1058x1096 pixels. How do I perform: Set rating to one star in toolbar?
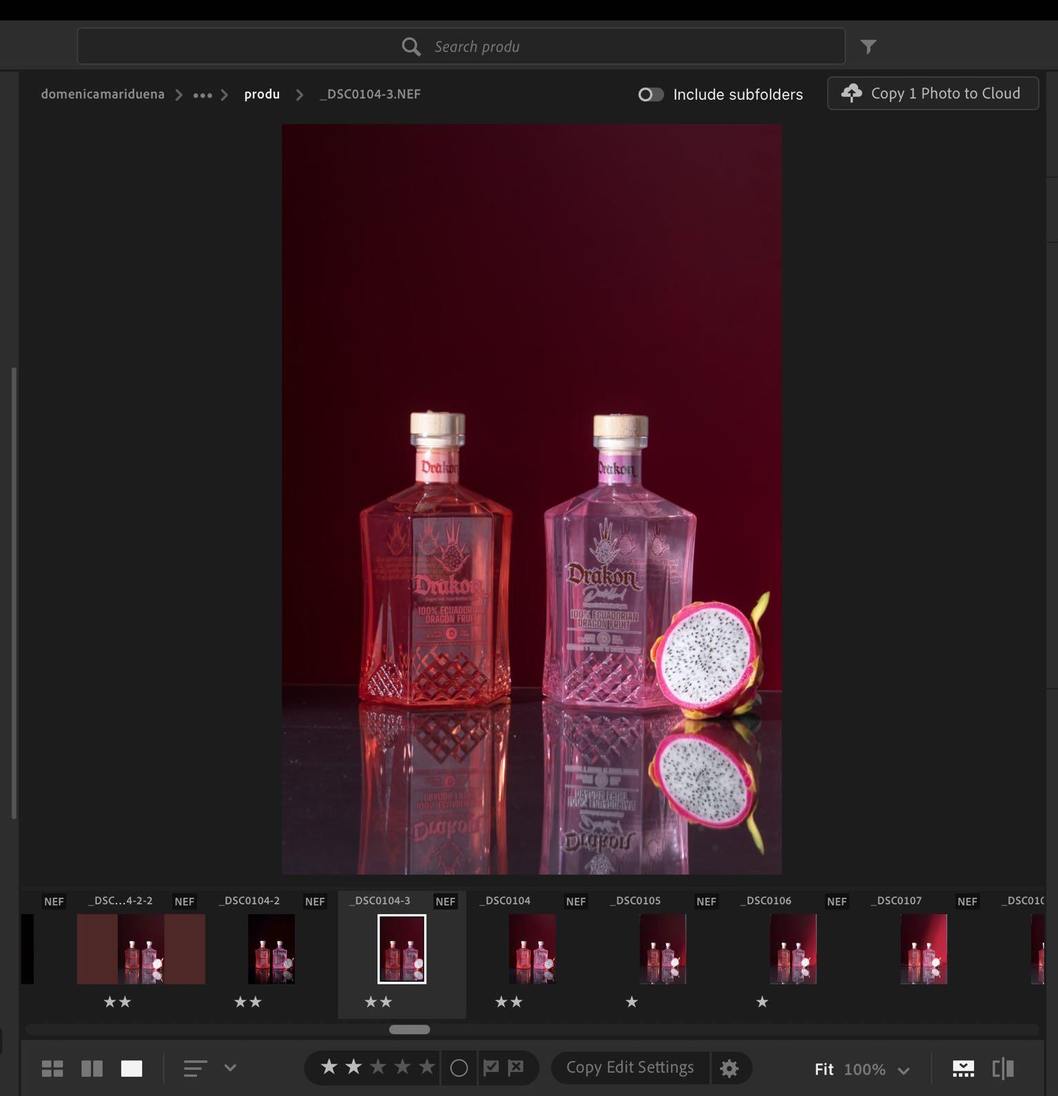329,1067
